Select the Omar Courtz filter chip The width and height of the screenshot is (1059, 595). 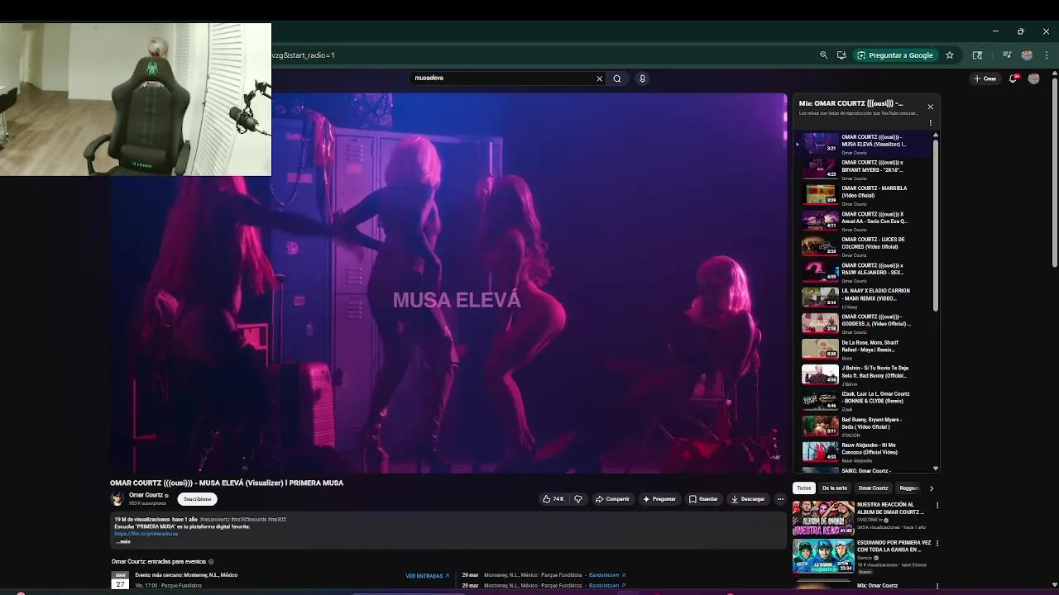(873, 488)
